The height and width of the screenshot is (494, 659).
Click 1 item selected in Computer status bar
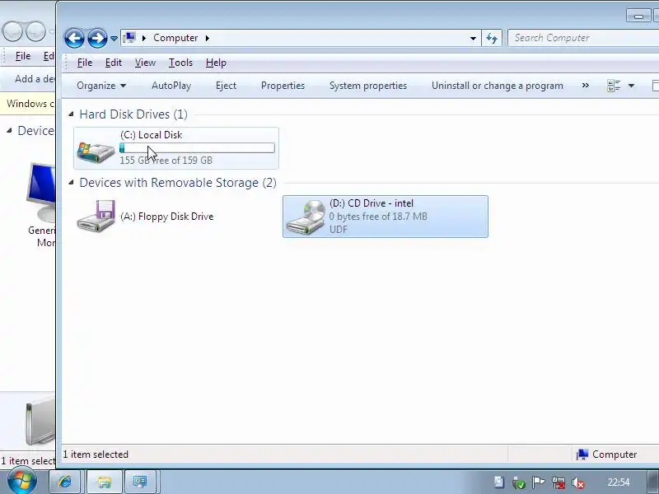click(x=96, y=454)
